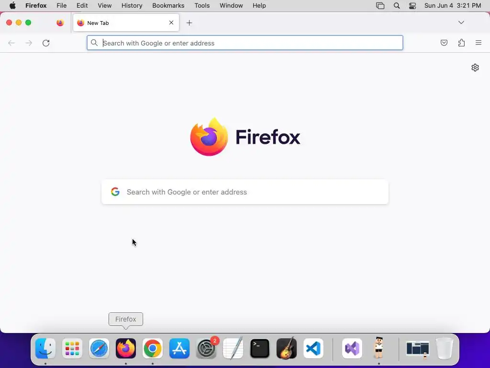
Task: Open System Preferences from the Dock
Action: tap(206, 348)
